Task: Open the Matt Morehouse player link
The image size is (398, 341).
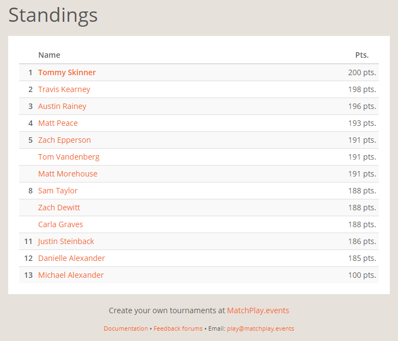Action: point(68,174)
